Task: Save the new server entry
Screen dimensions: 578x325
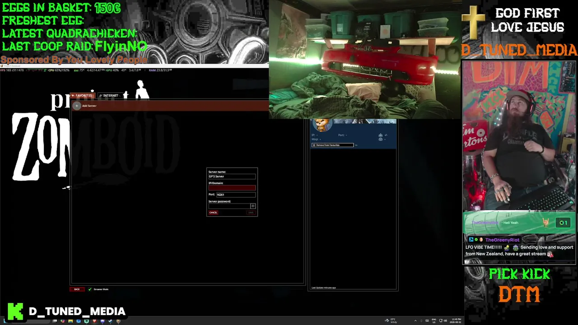Action: 251,213
